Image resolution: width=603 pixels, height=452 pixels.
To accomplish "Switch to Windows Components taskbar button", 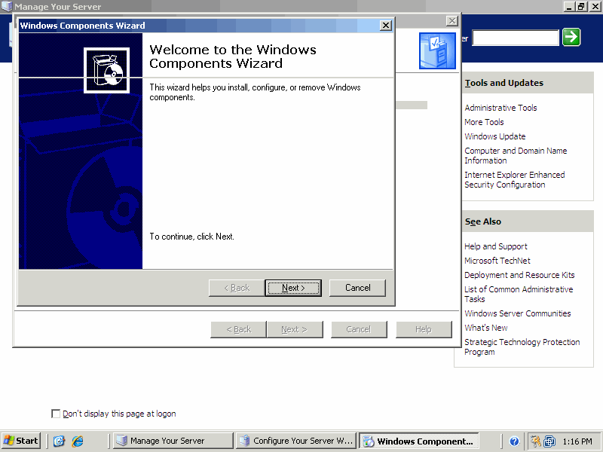I will pos(419,441).
